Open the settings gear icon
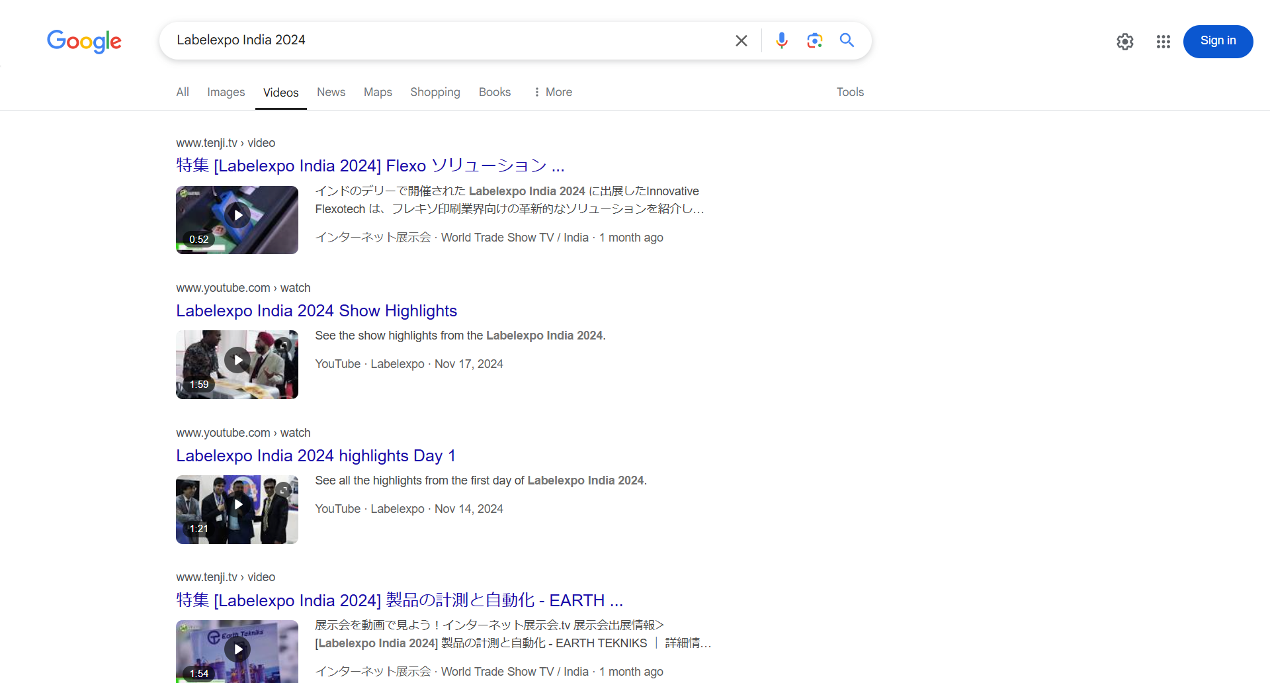The image size is (1270, 683). pyautogui.click(x=1125, y=42)
